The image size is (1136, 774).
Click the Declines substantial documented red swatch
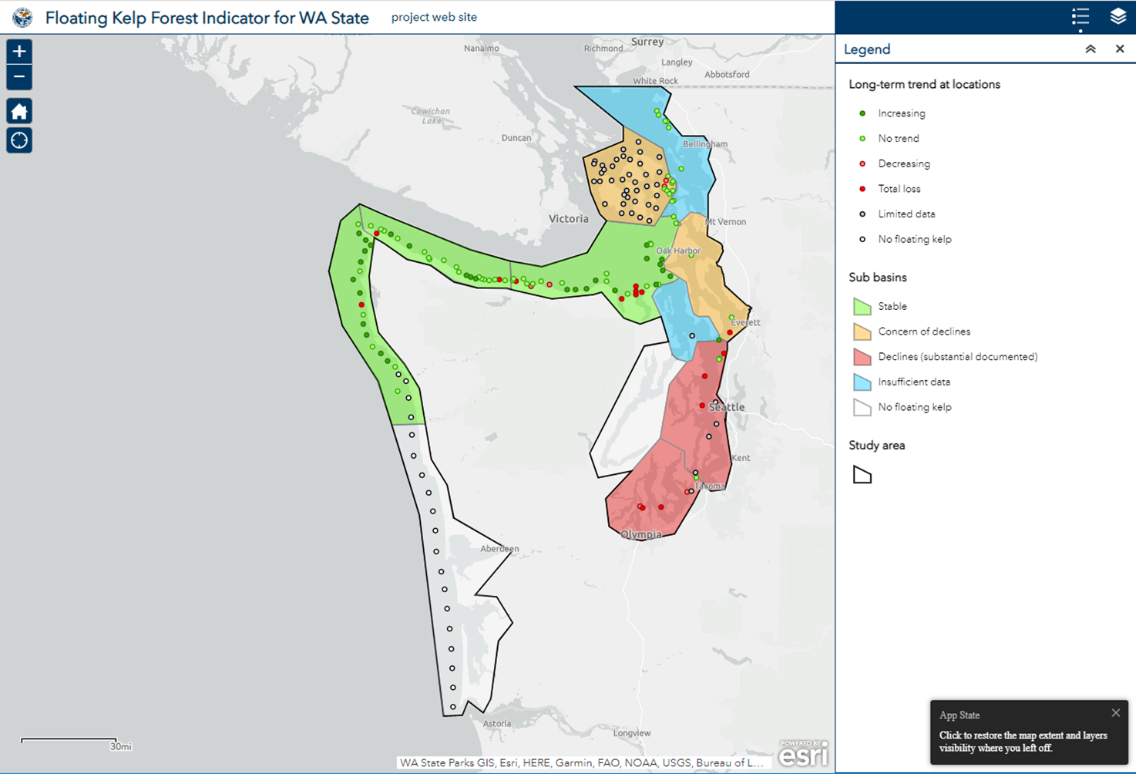[862, 357]
